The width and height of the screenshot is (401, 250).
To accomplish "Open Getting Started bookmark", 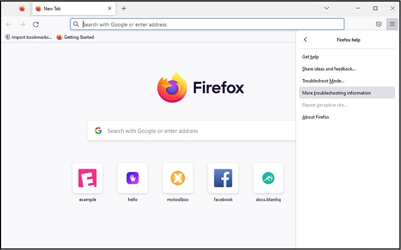I will [75, 37].
